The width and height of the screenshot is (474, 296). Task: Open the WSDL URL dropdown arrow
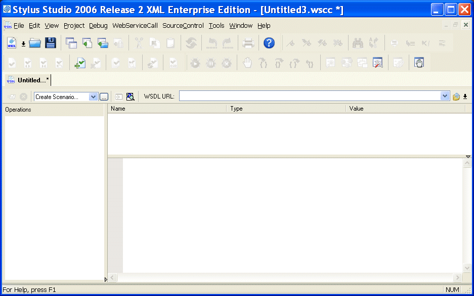coord(445,96)
